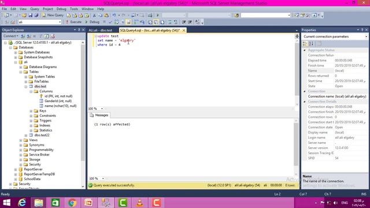370x208 pixels.
Task: Click the Paste icon in toolbar
Action: tap(106, 15)
